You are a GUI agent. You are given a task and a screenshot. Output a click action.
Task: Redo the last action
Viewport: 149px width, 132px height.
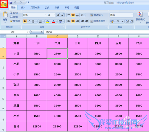point(21,2)
